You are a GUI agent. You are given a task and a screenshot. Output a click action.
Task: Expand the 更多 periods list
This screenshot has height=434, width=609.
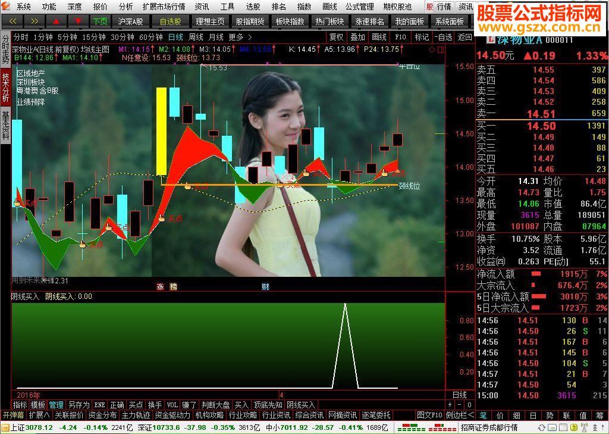pyautogui.click(x=240, y=37)
